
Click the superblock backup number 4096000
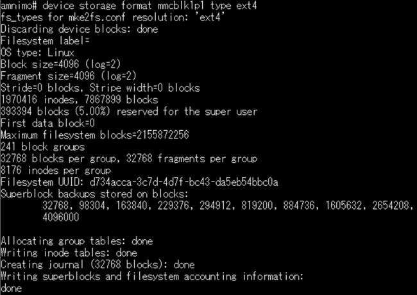[x=61, y=217]
